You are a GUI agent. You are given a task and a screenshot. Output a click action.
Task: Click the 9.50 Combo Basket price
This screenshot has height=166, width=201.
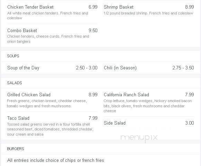(x=93, y=31)
